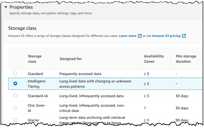Click the external link icon after Amazon S3 pricing
The width and height of the screenshot is (204, 128).
click(184, 36)
